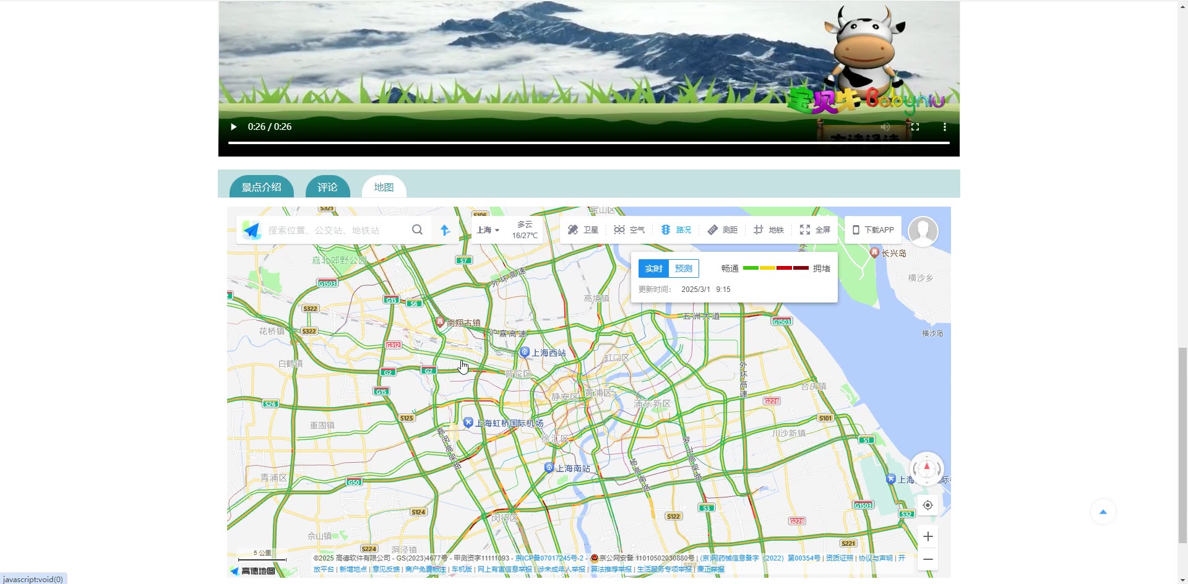Seek on the video progress bar

589,143
